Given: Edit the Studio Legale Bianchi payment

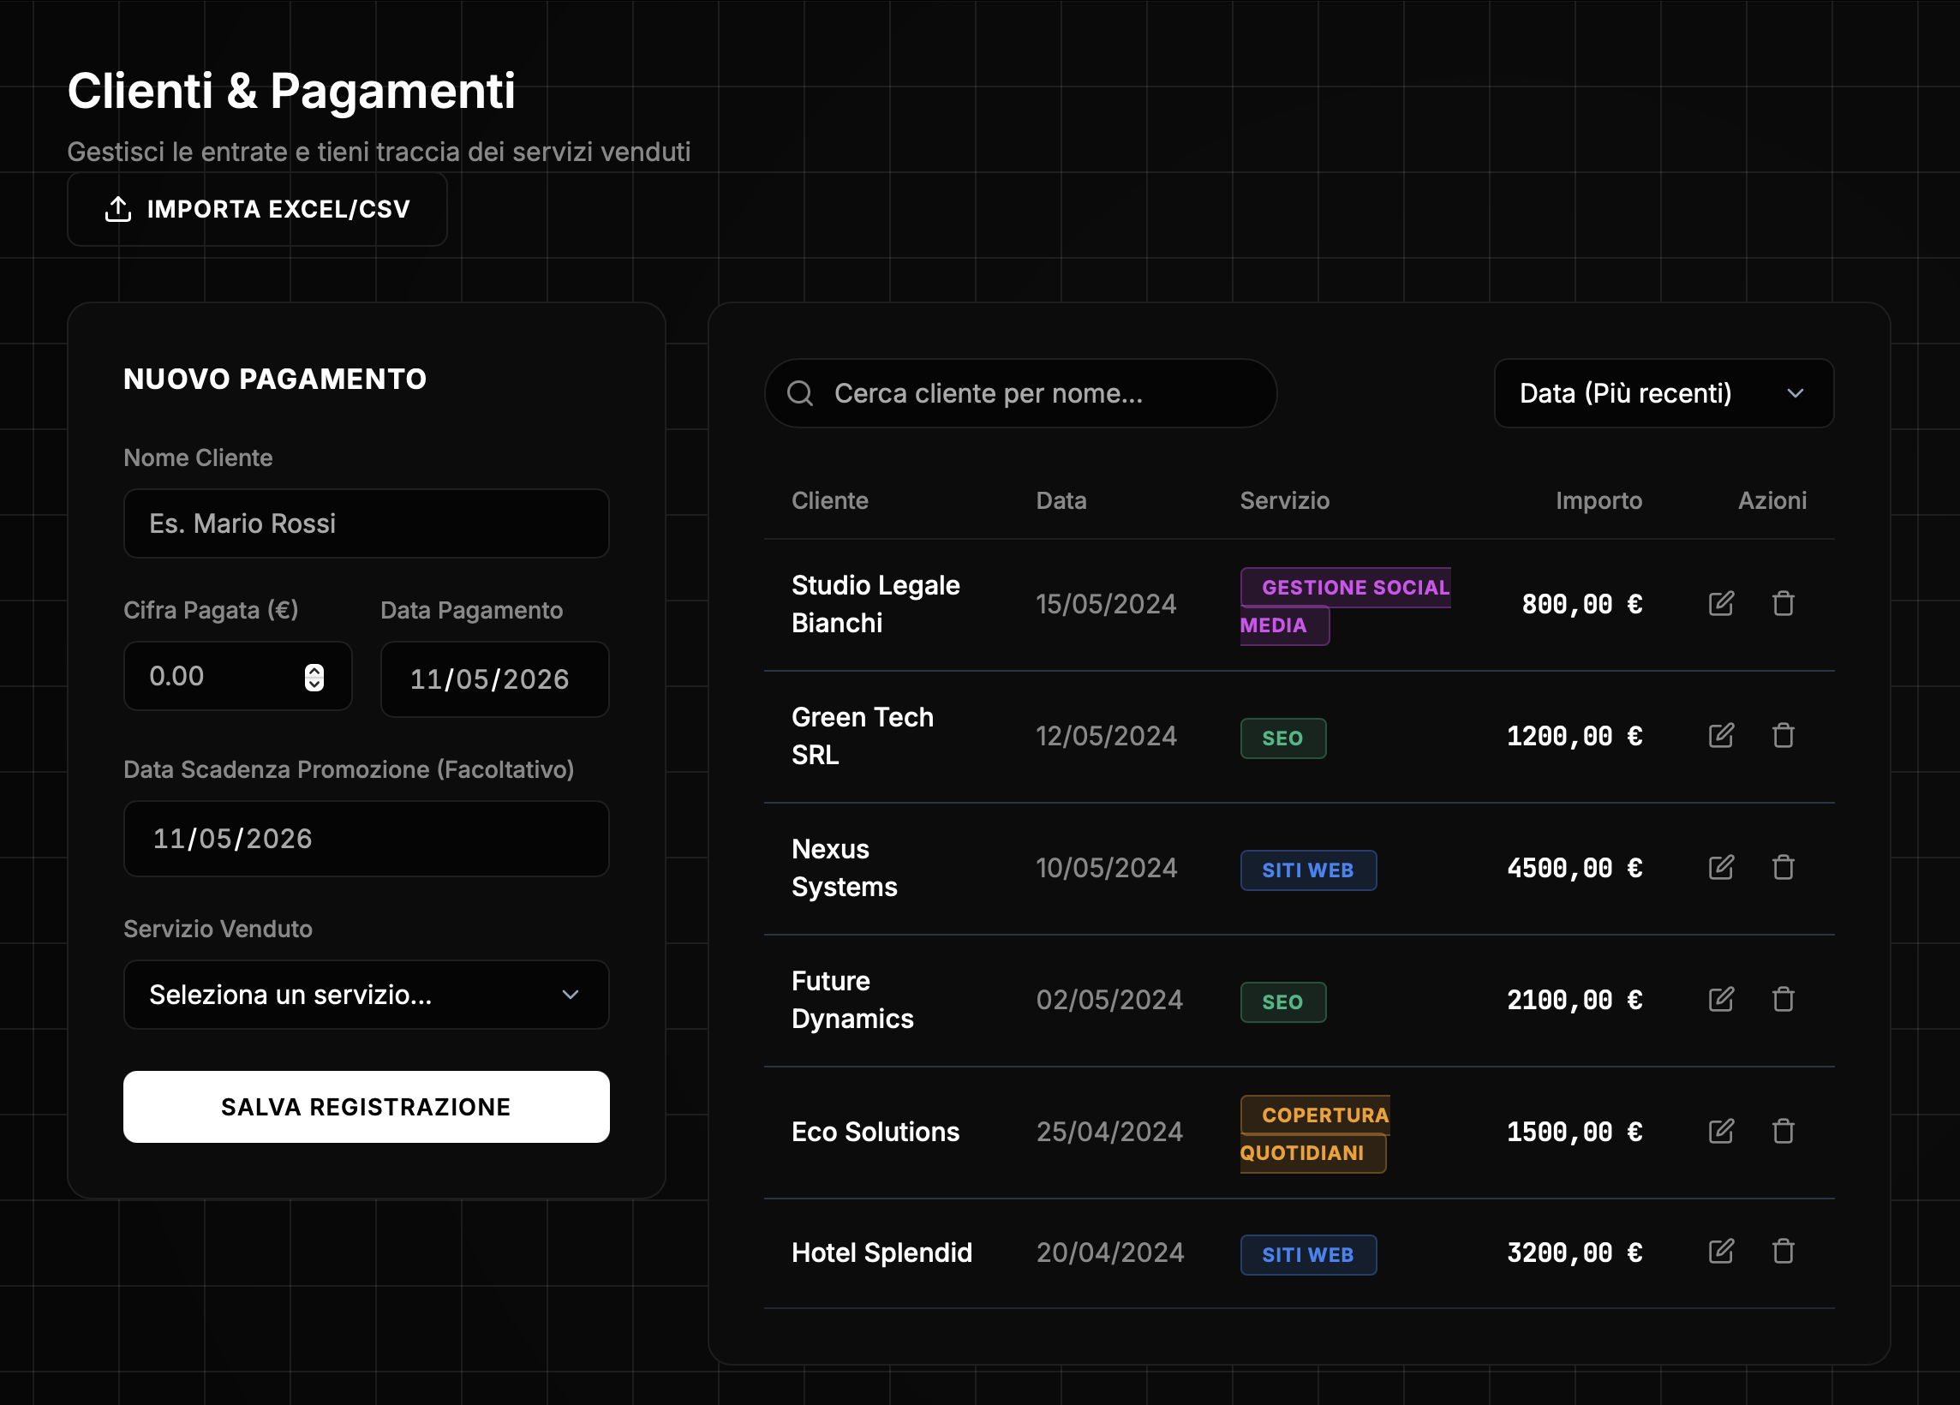Looking at the screenshot, I should coord(1721,603).
